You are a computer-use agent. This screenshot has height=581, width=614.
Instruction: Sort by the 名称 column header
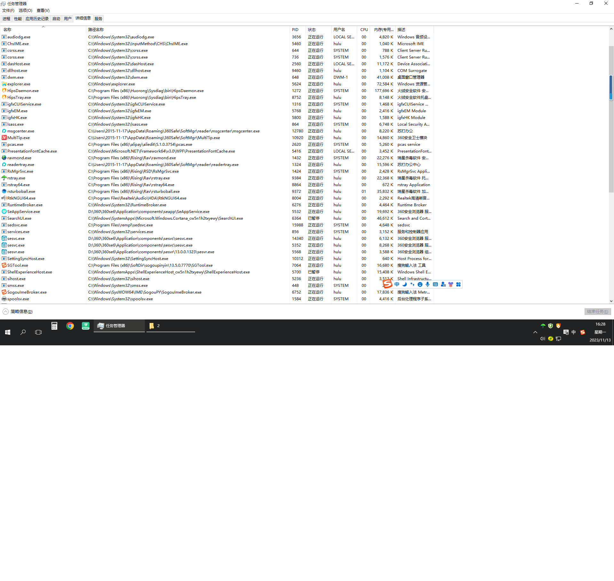click(x=43, y=29)
